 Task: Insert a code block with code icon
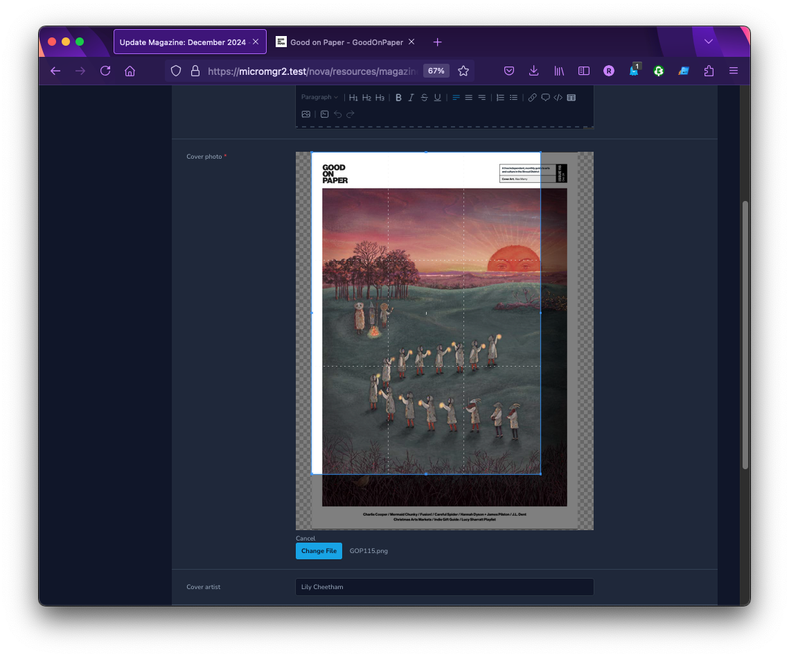pyautogui.click(x=558, y=98)
